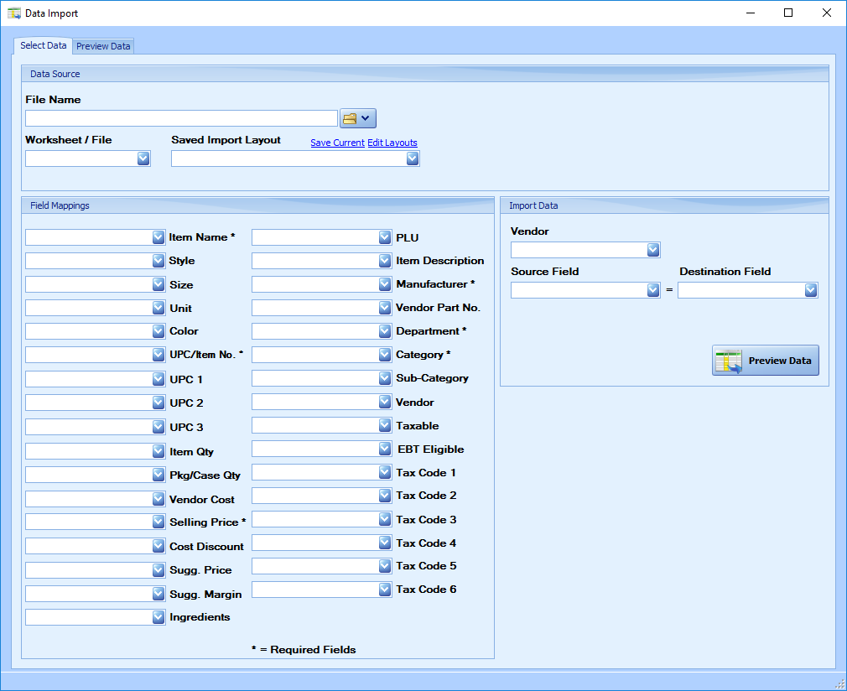Open the Saved Import Layout dropdown
This screenshot has width=847, height=691.
coord(413,158)
